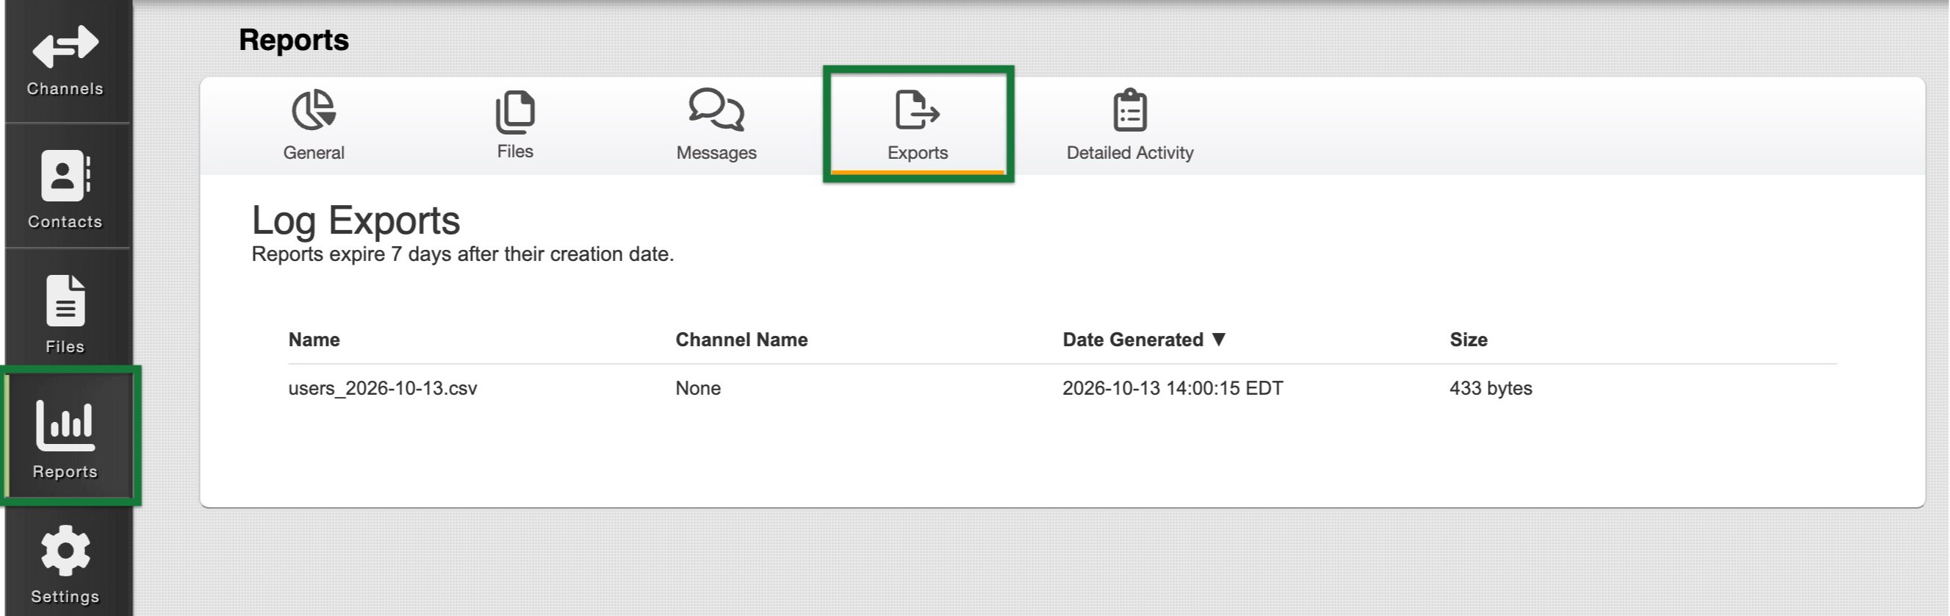Click the 'Reports expire 7 days' note
This screenshot has width=1950, height=616.
tap(463, 254)
